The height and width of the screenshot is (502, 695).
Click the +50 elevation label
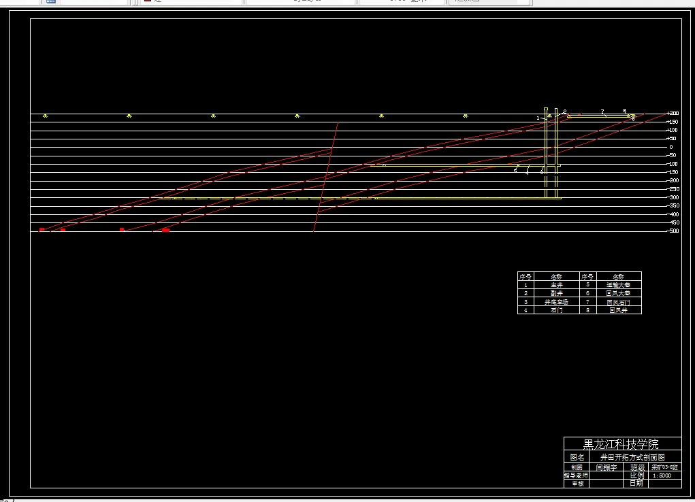(x=671, y=139)
